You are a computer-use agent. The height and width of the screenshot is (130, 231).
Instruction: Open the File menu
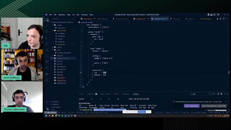(51, 15)
